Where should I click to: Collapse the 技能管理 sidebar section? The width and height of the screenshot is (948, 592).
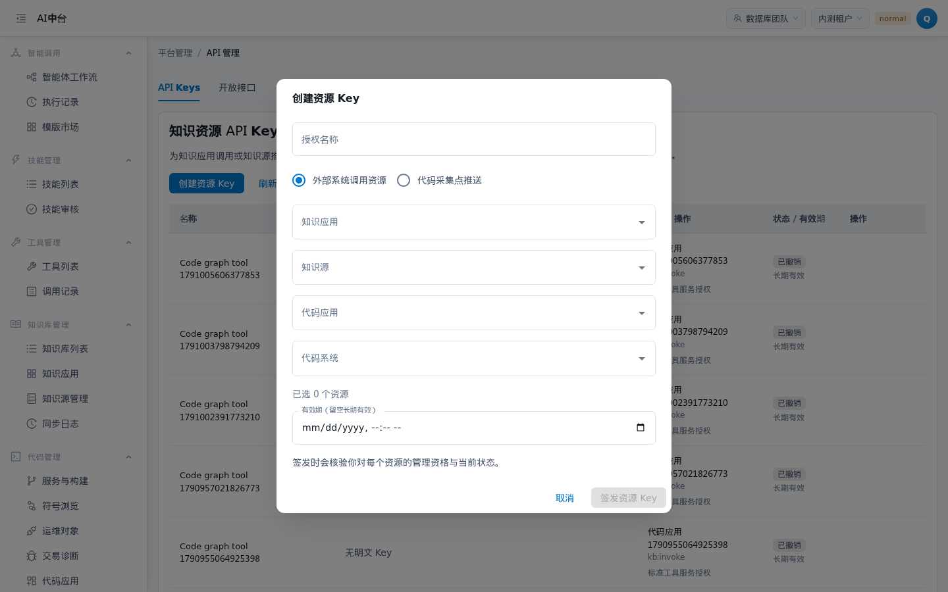click(128, 160)
